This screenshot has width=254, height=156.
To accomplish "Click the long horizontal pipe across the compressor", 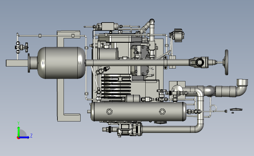I will pos(138,63).
